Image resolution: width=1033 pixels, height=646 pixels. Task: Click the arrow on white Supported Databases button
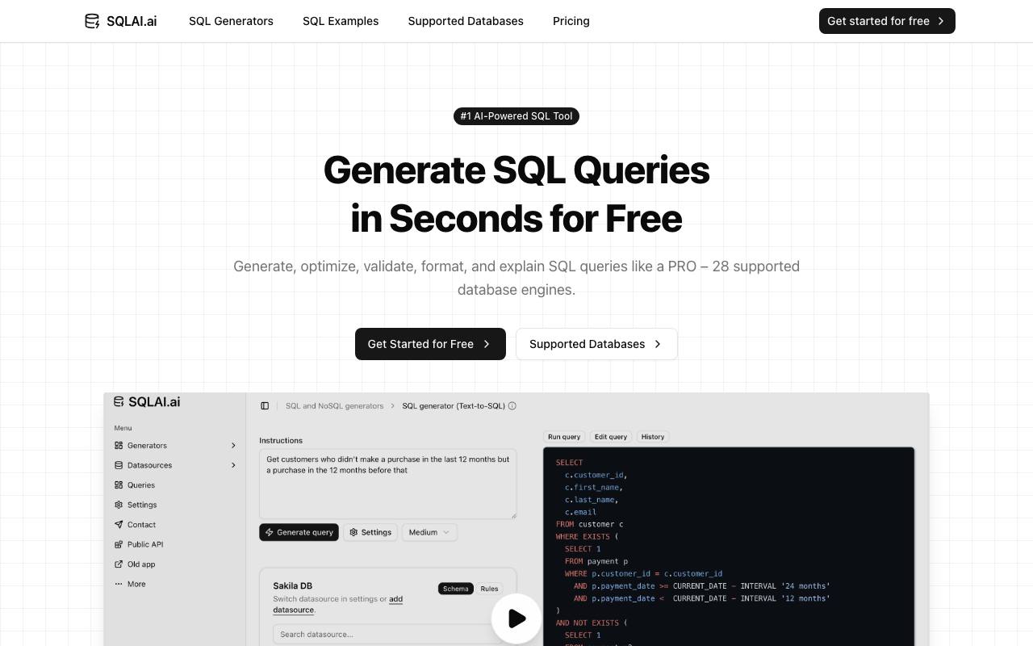tap(658, 344)
